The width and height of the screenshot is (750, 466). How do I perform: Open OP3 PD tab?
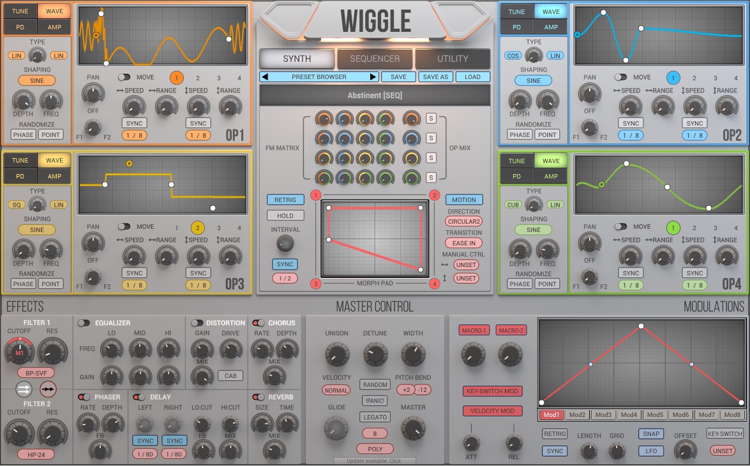[x=20, y=177]
